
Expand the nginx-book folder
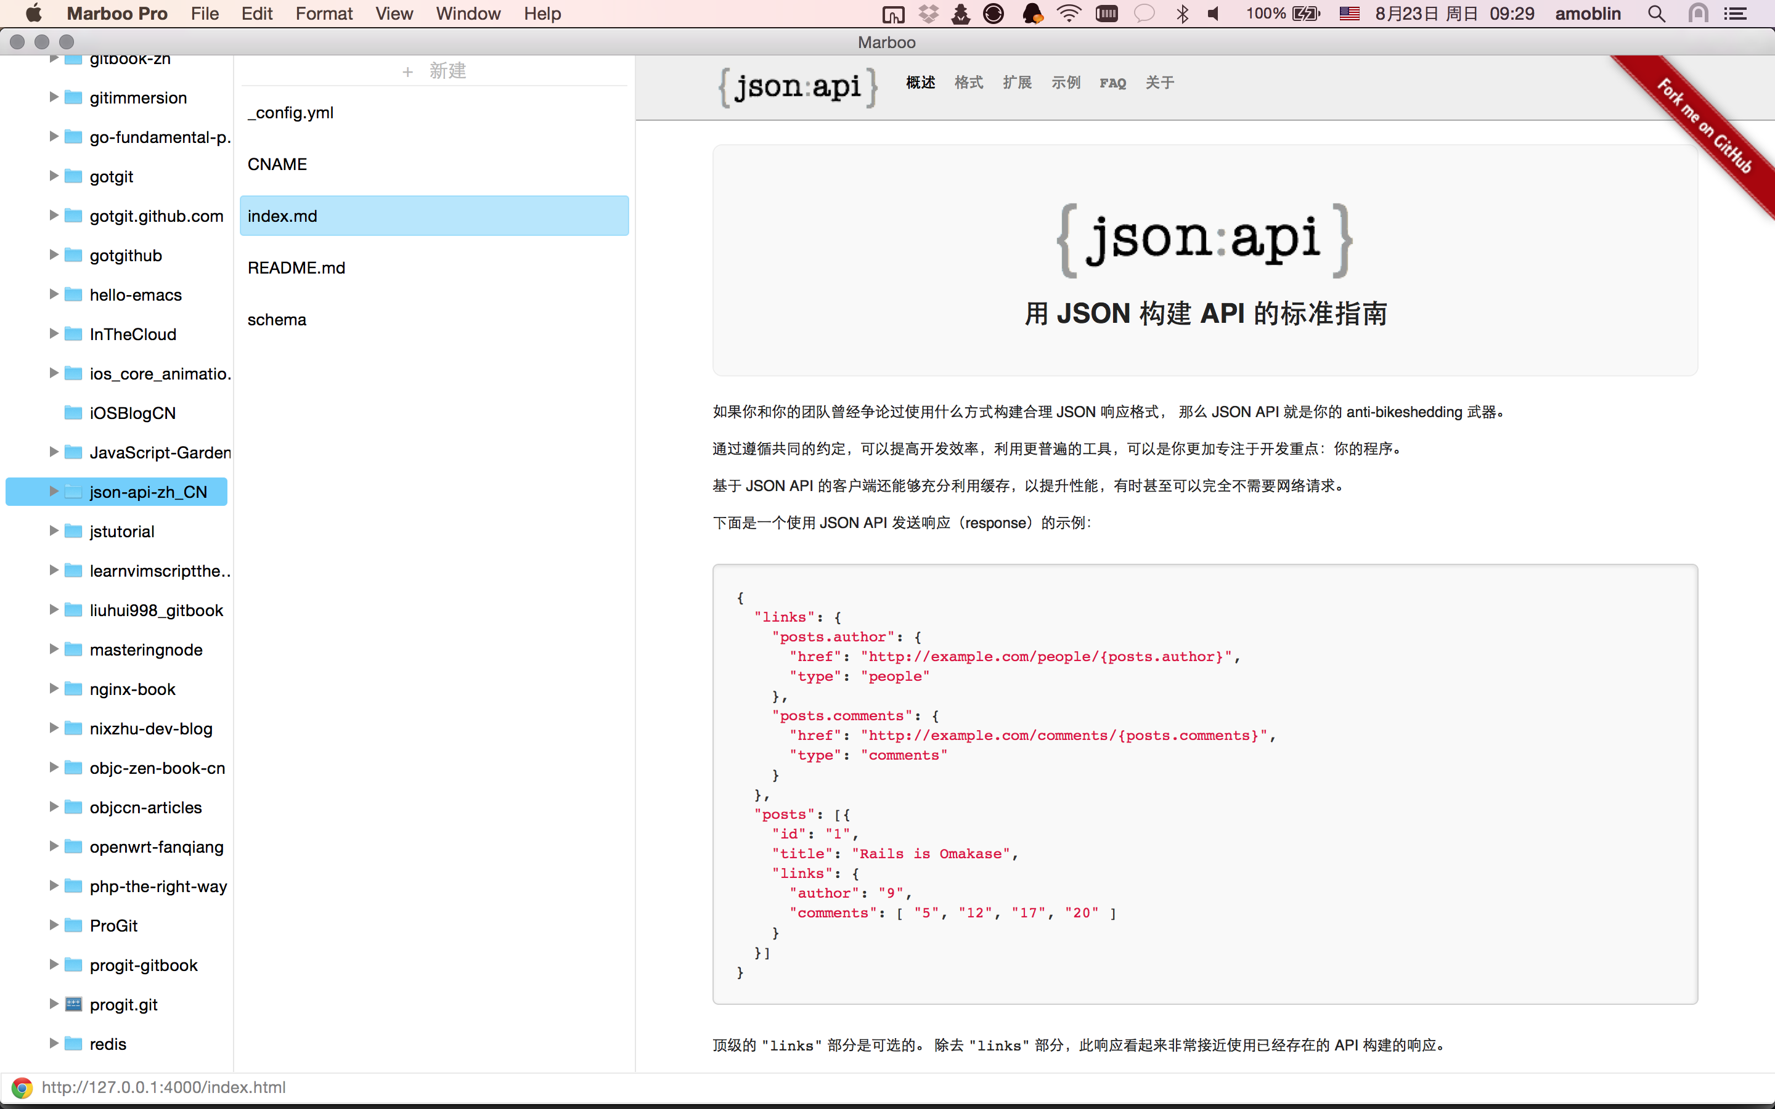(x=54, y=688)
